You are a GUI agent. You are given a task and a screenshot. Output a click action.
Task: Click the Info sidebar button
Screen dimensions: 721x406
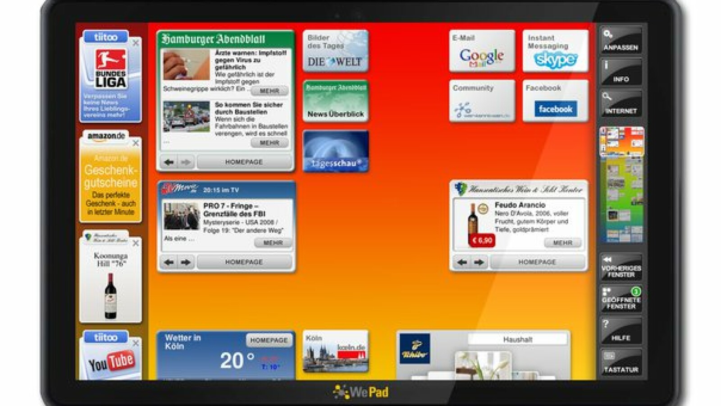tap(621, 73)
